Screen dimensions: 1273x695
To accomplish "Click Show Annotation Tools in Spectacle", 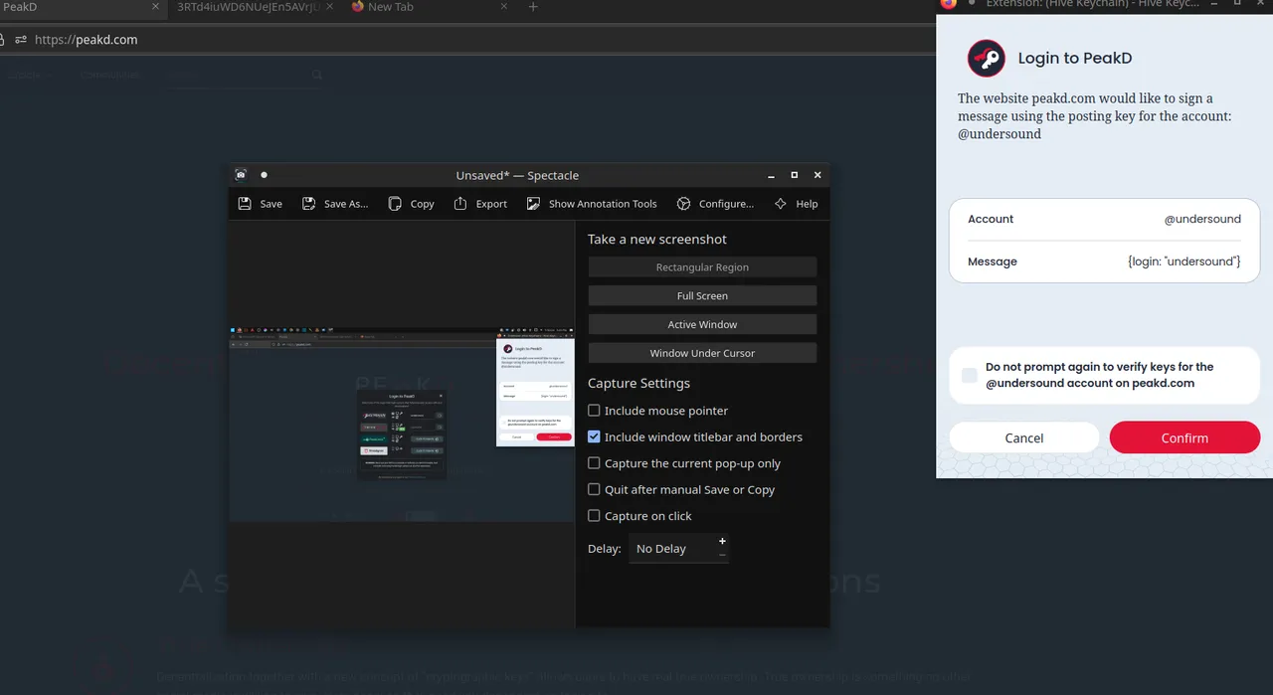I will (592, 204).
